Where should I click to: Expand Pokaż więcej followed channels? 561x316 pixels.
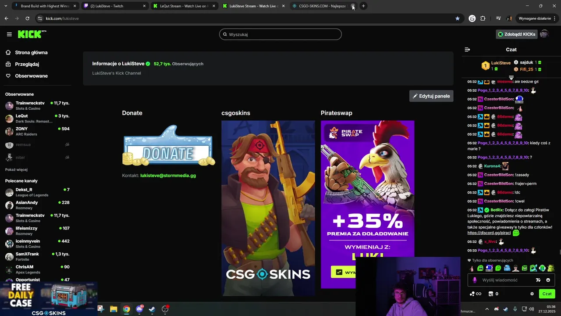16,169
